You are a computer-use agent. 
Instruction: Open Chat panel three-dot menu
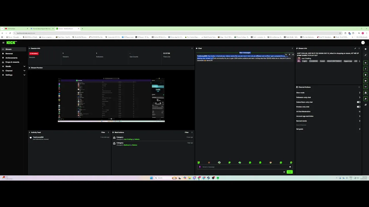pos(292,48)
